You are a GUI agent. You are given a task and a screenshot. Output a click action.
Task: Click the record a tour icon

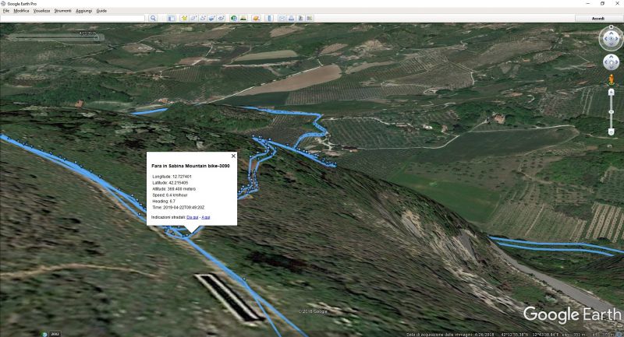pyautogui.click(x=222, y=18)
